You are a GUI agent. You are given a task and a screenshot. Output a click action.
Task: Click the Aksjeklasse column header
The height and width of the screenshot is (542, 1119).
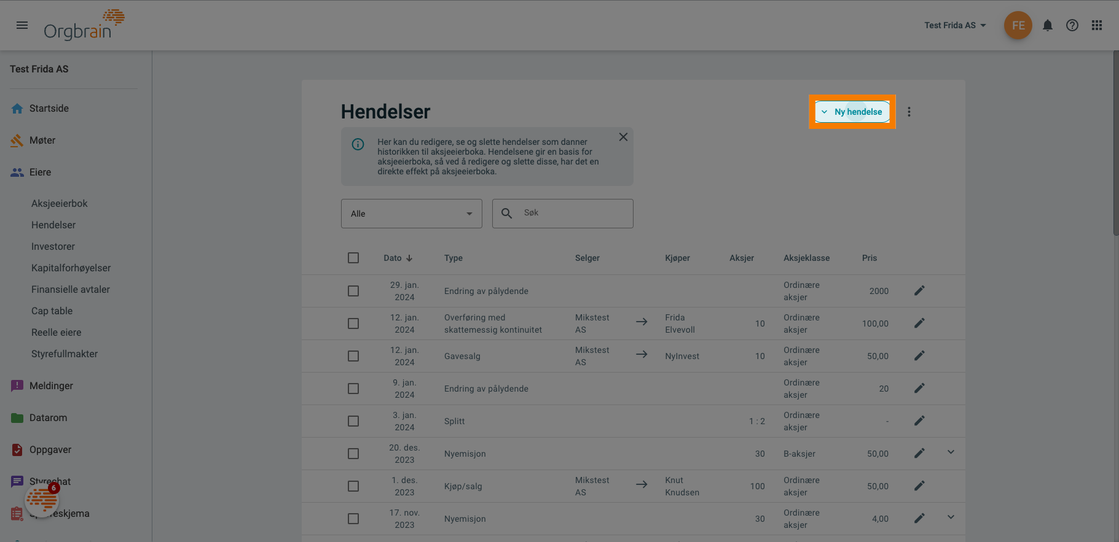click(x=806, y=258)
